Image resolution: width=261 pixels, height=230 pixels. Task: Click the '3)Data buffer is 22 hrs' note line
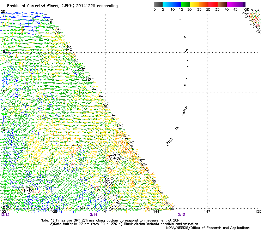tap(124, 224)
